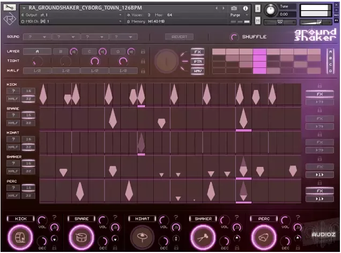Go to next instrument arrow
Viewport: 341px width, 253px height.
(224, 8)
